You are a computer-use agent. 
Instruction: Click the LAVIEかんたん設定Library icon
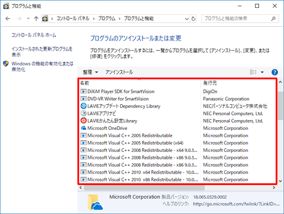[x=83, y=121]
